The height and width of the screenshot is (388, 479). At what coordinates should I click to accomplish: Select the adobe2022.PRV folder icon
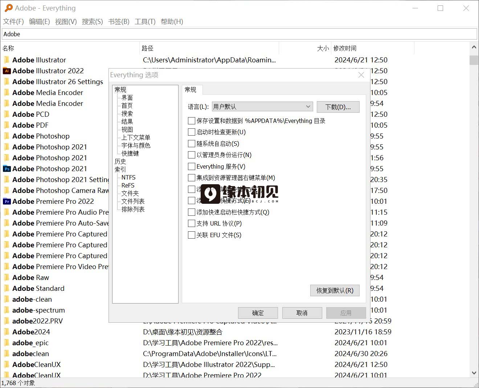[7, 321]
